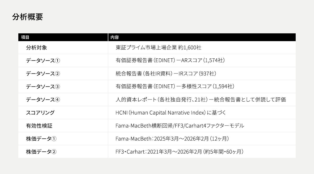
Task: Select the 内容 column header
Action: [115, 37]
